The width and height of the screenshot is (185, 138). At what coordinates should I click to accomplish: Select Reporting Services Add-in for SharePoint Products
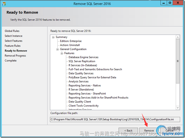[98, 97]
